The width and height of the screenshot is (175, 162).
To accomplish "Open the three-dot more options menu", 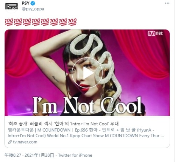I will pyautogui.click(x=167, y=3).
